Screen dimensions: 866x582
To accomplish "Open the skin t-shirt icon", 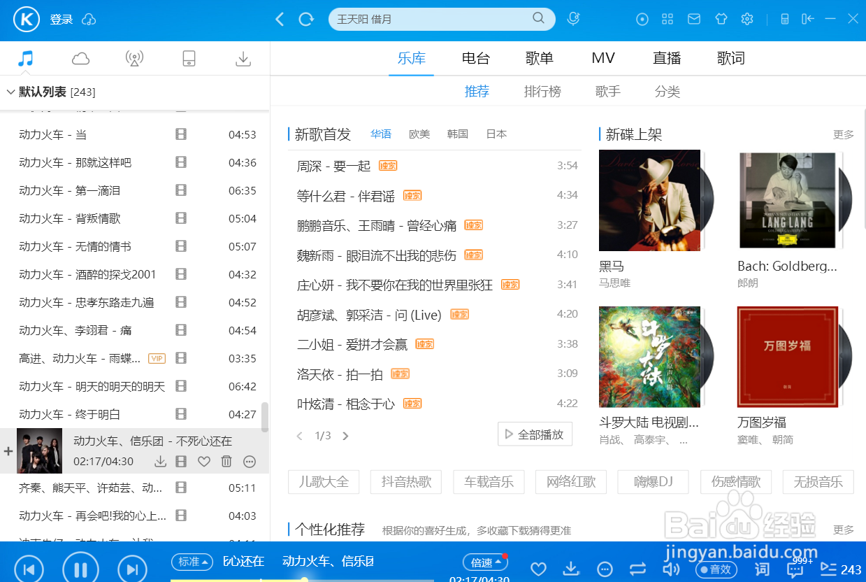I will tap(721, 20).
